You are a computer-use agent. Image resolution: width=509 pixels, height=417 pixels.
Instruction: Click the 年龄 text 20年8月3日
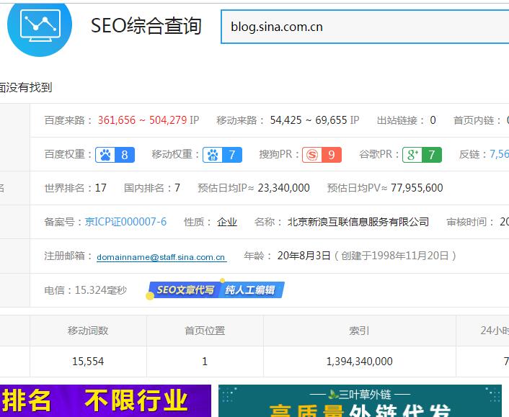[x=304, y=256]
